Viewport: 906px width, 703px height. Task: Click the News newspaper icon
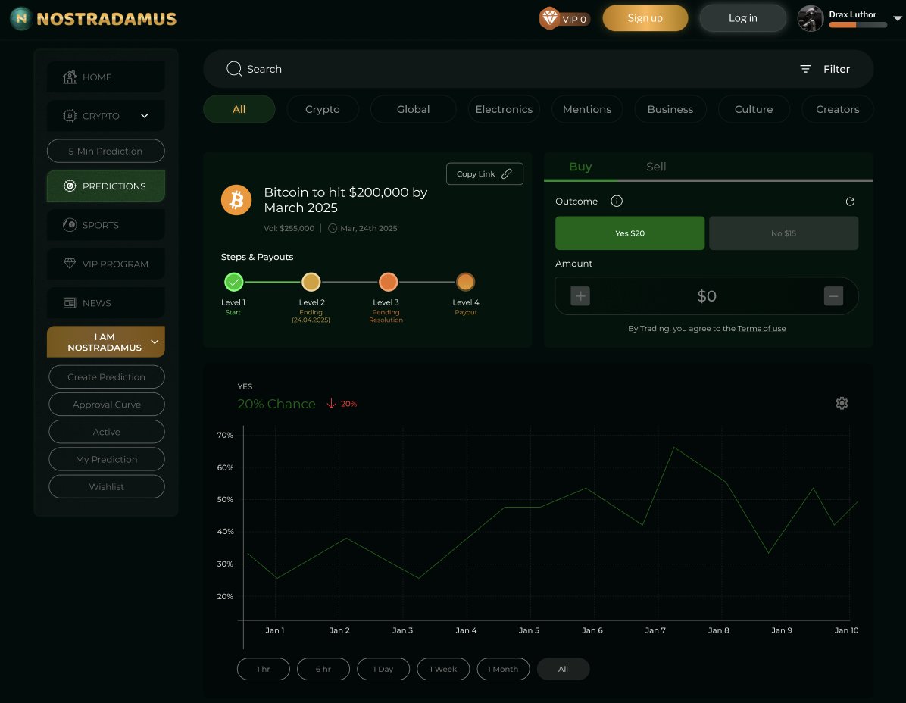click(70, 303)
